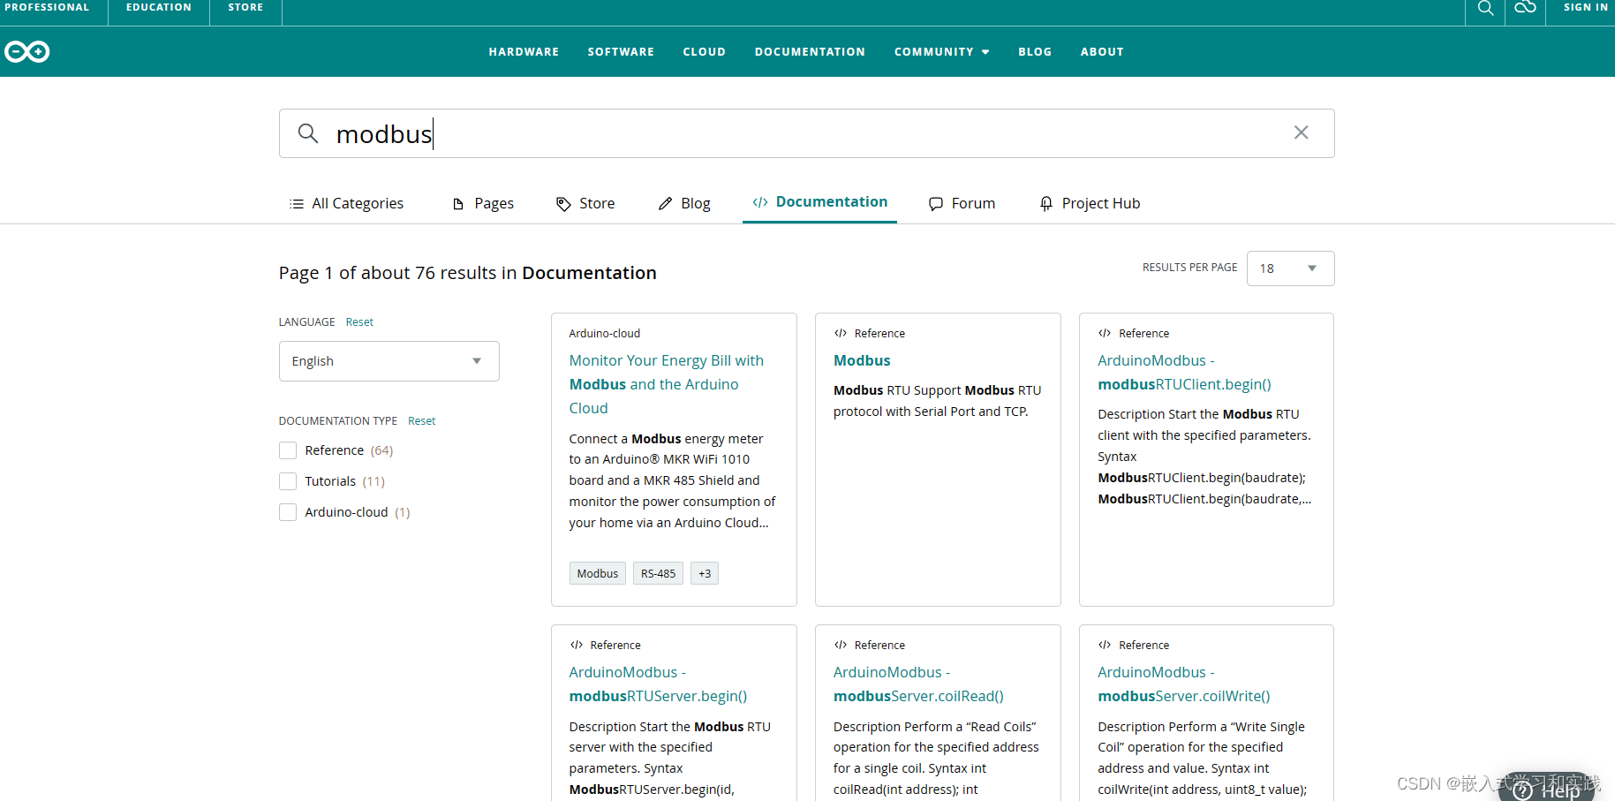
Task: Switch to the Pages tab
Action: [483, 204]
